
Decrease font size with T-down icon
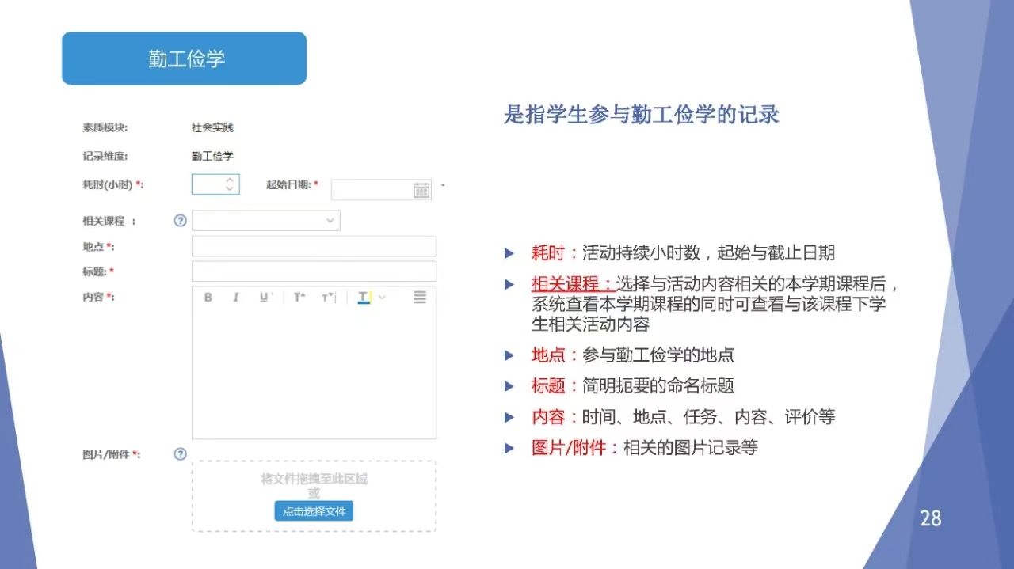coord(329,298)
